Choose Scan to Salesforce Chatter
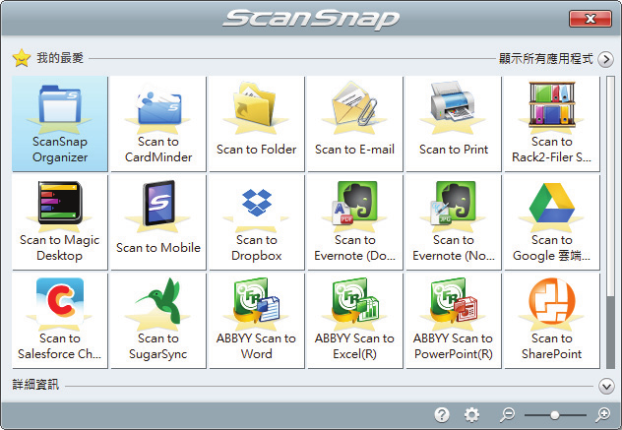Viewport: 622px width, 430px height. pos(60,320)
